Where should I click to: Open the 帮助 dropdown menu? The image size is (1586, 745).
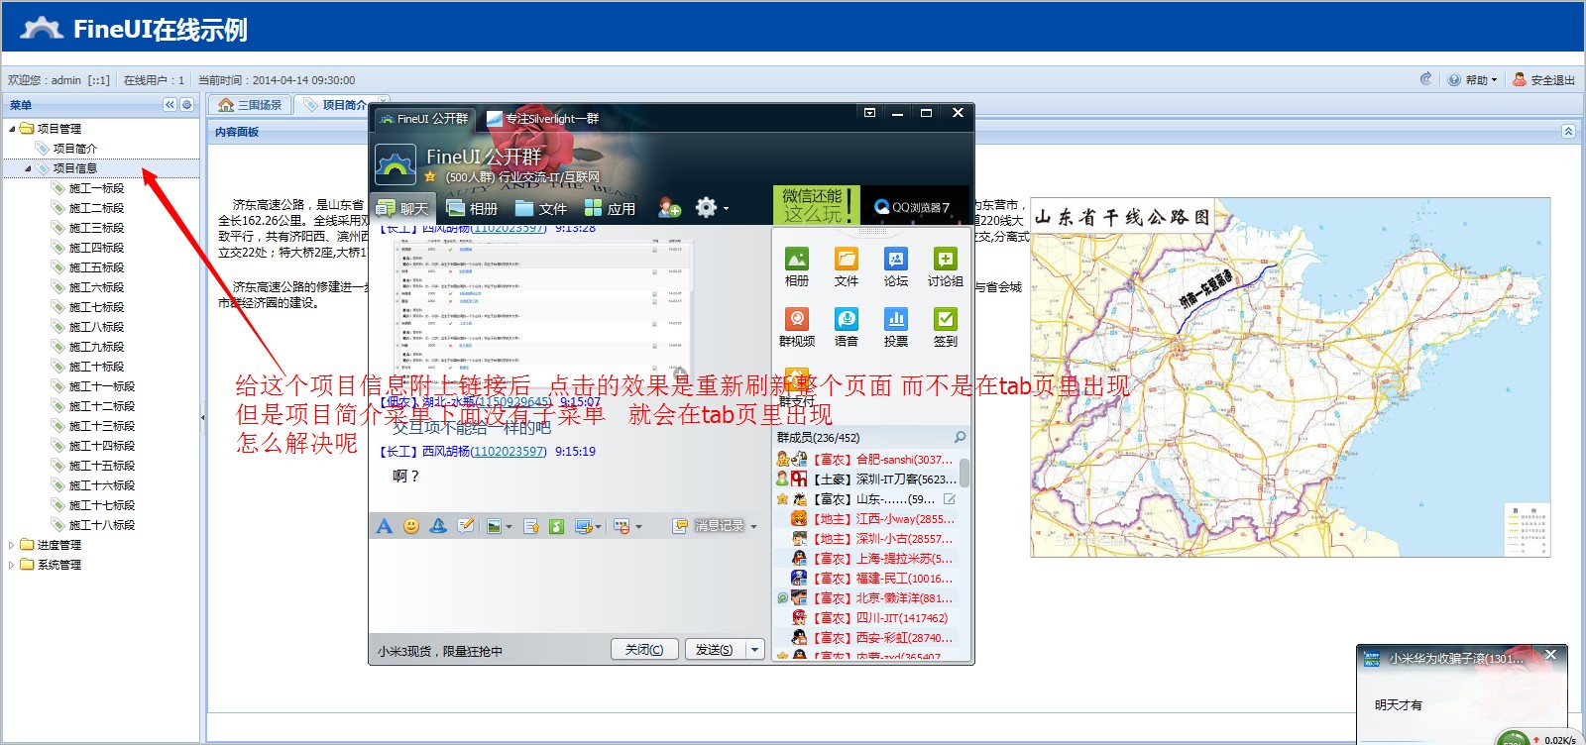(1473, 80)
